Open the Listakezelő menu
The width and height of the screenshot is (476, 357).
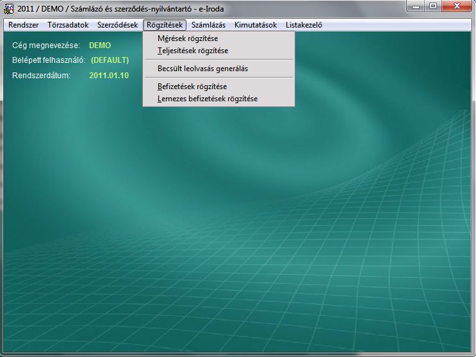(304, 25)
